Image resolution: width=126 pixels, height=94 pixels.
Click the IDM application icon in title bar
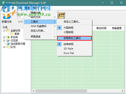pyautogui.click(x=3, y=3)
